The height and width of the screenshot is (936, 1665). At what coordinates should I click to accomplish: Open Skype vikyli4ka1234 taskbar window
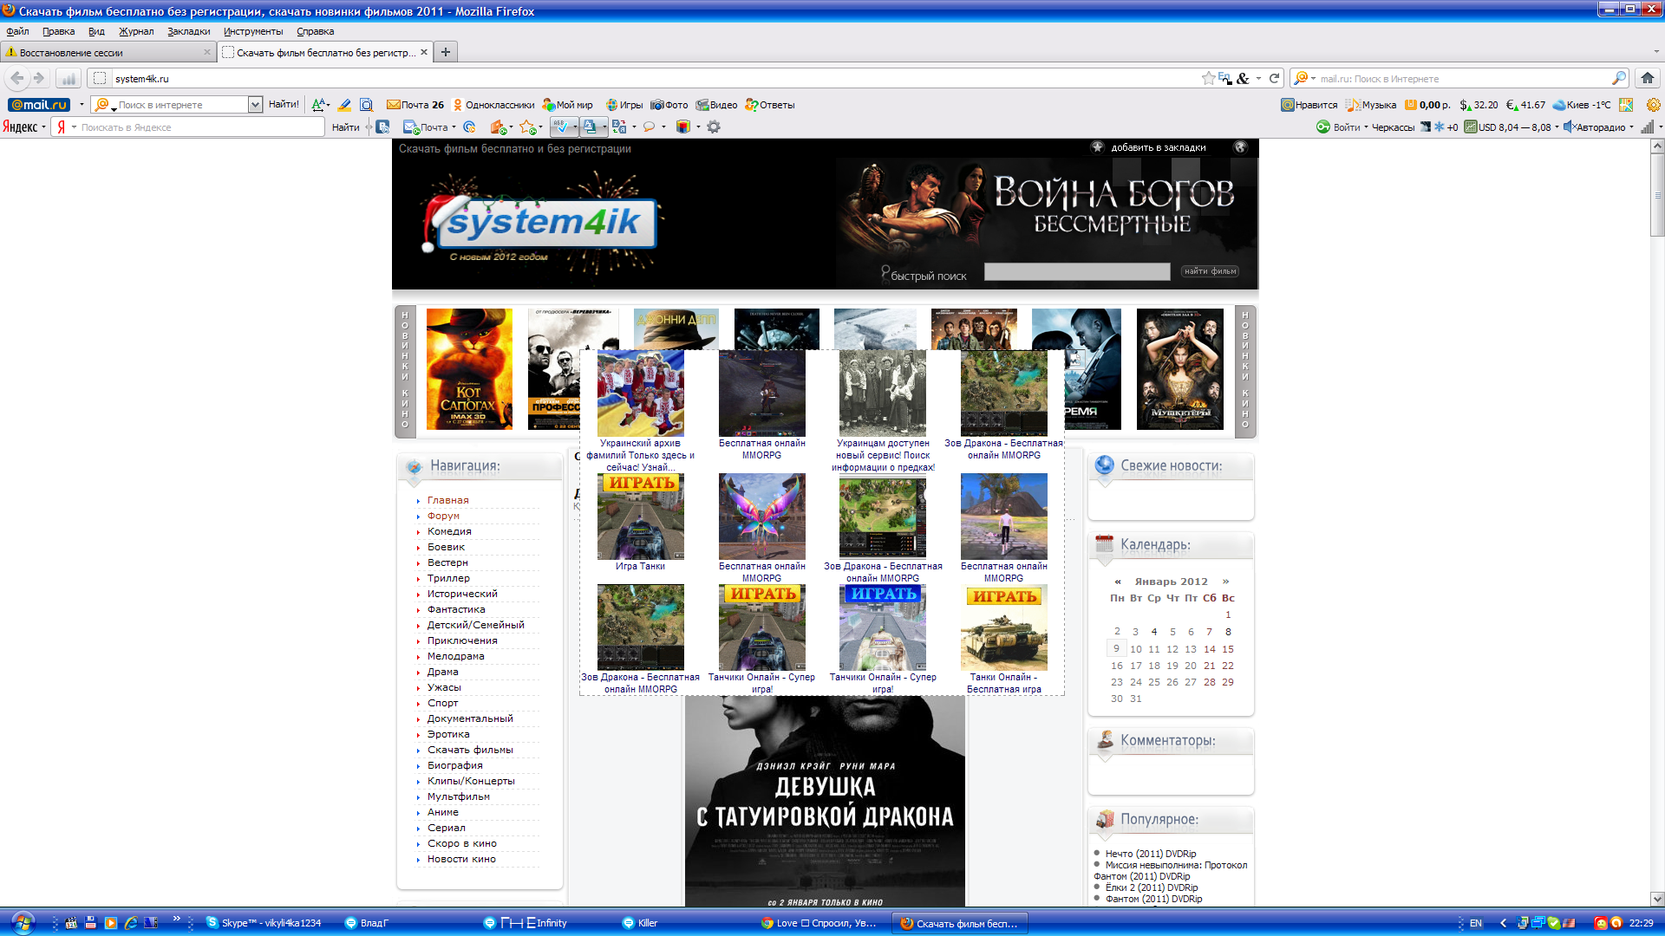click(x=264, y=923)
